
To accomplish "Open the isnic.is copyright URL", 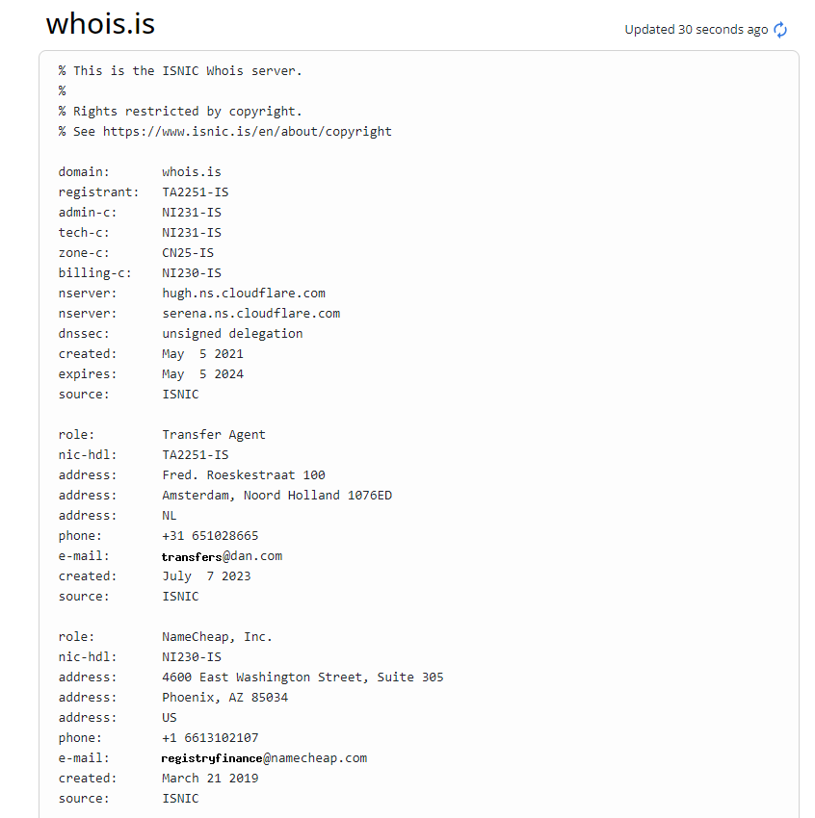I will click(247, 132).
